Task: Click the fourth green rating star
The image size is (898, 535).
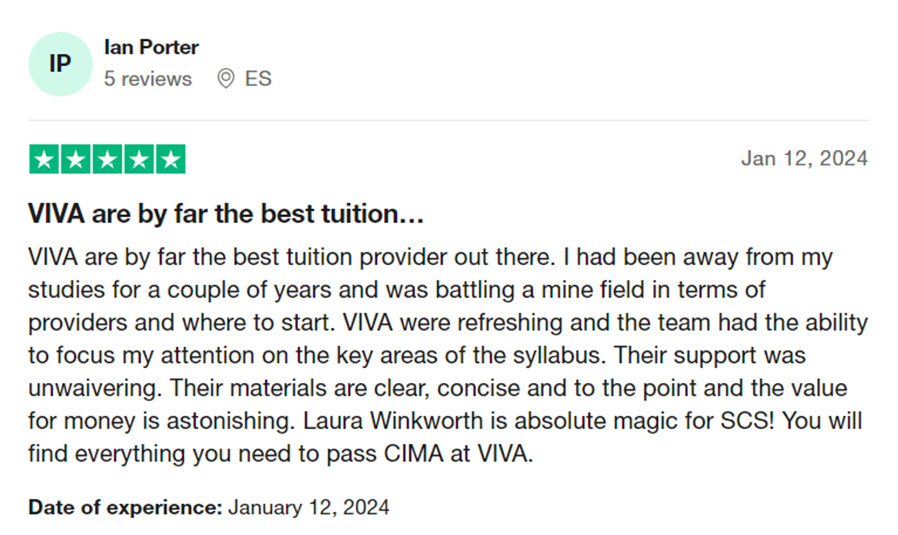Action: click(139, 160)
